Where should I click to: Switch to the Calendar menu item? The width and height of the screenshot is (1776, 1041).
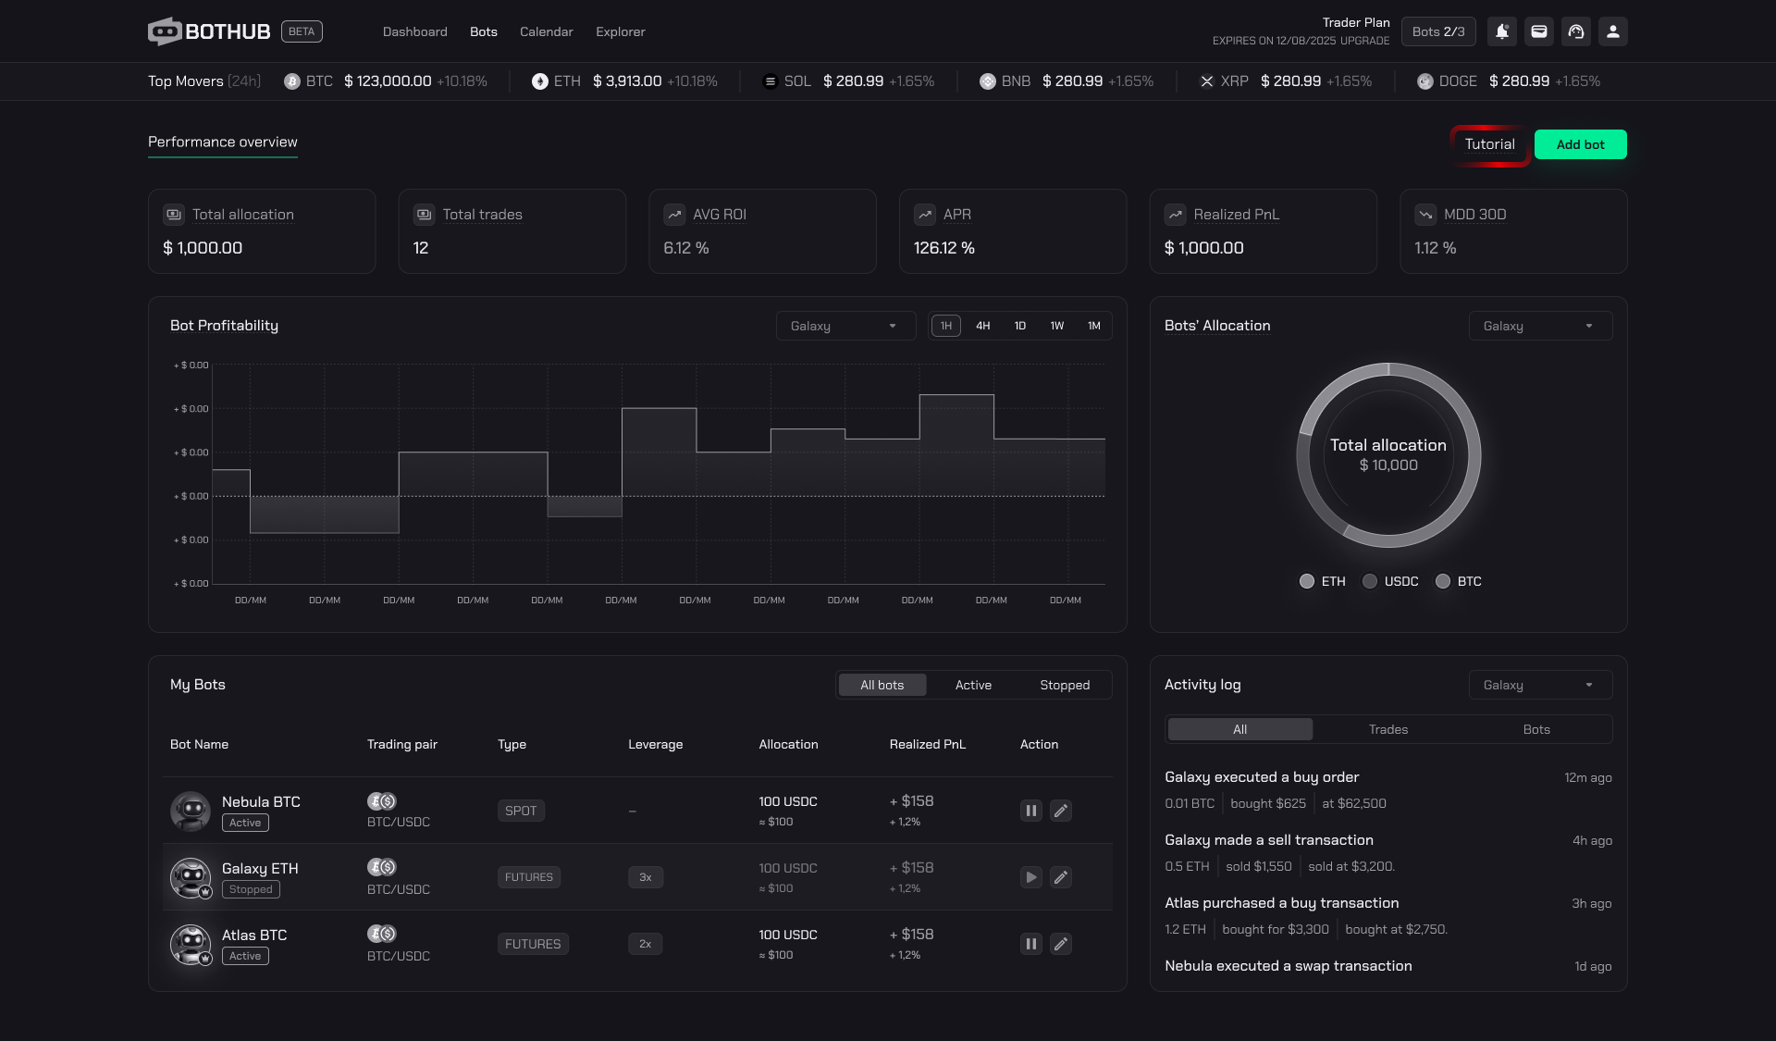[x=546, y=31]
